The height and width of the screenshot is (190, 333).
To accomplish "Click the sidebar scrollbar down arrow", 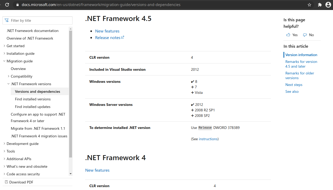I will (x=70, y=174).
